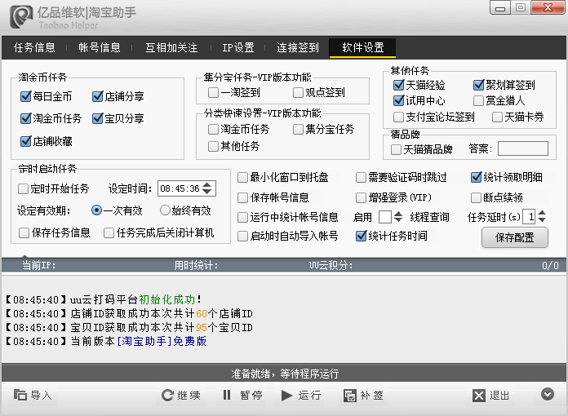Toggle the 宝贝分享 checkbox
The width and height of the screenshot is (568, 416).
click(98, 118)
